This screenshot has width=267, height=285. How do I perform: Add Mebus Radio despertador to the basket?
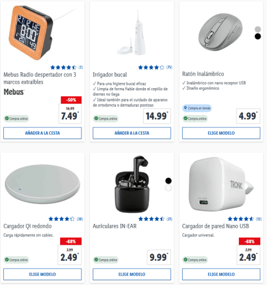[43, 133]
